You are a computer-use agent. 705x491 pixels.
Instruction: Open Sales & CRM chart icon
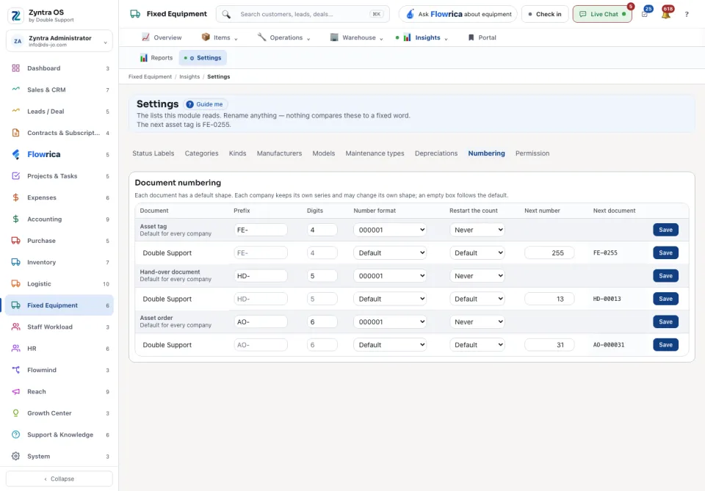click(x=15, y=90)
